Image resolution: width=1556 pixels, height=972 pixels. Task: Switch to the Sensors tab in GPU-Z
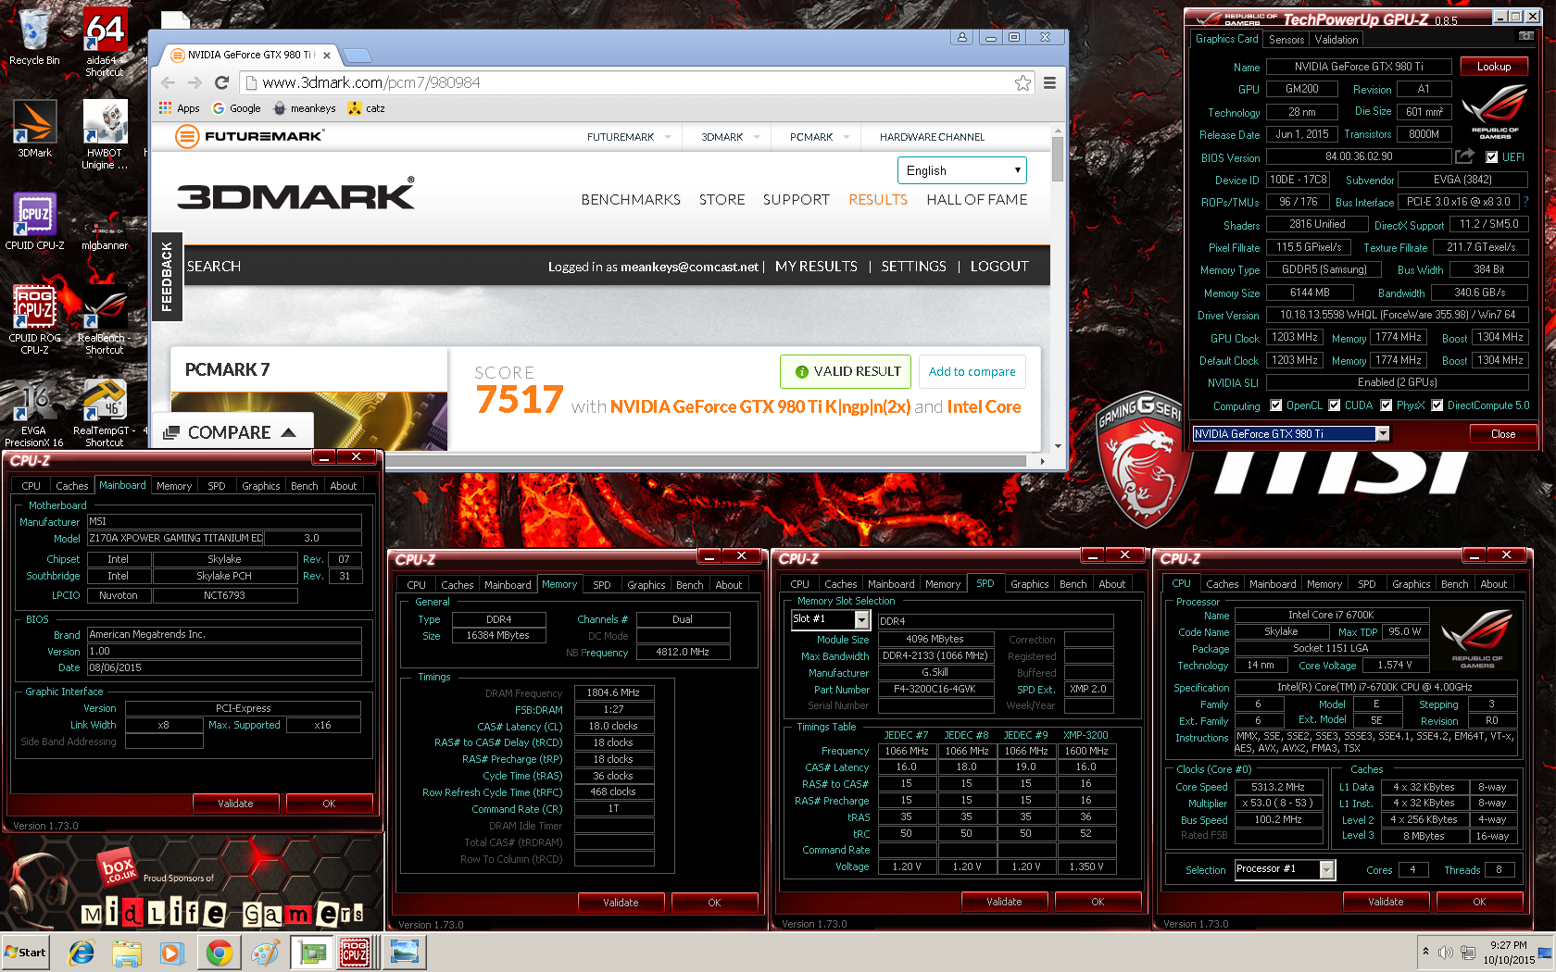(x=1286, y=39)
